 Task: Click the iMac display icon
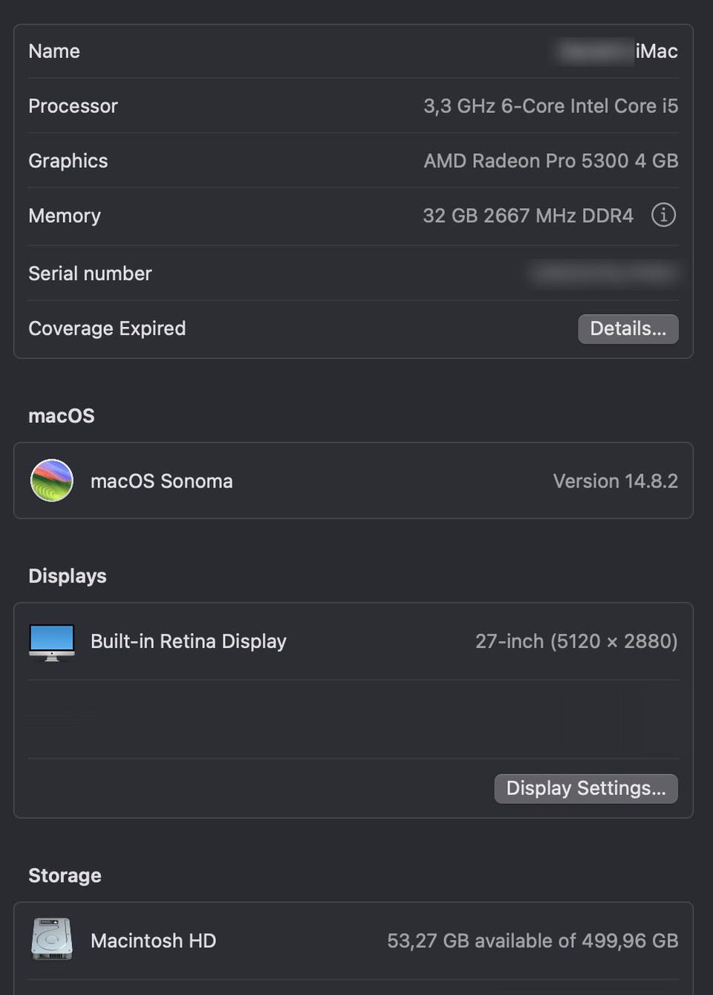click(x=51, y=641)
